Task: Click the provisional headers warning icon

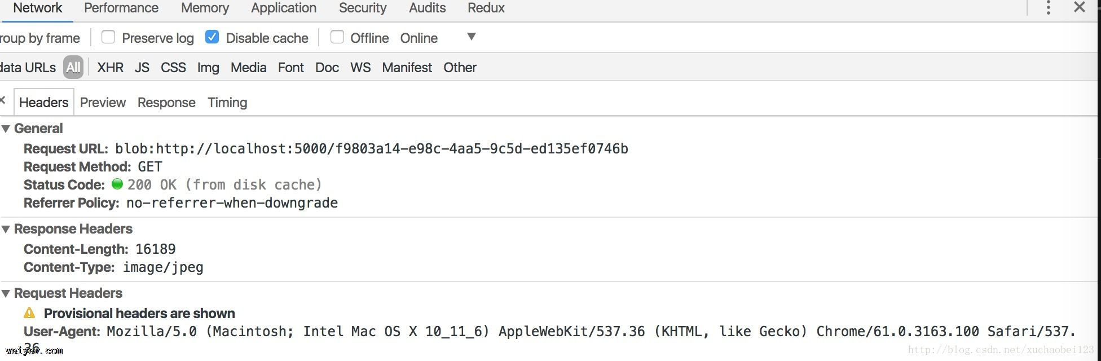Action: point(29,313)
